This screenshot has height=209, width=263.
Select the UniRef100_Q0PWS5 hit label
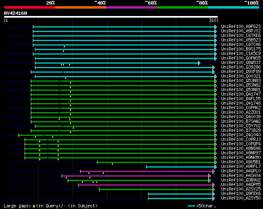[241, 58]
